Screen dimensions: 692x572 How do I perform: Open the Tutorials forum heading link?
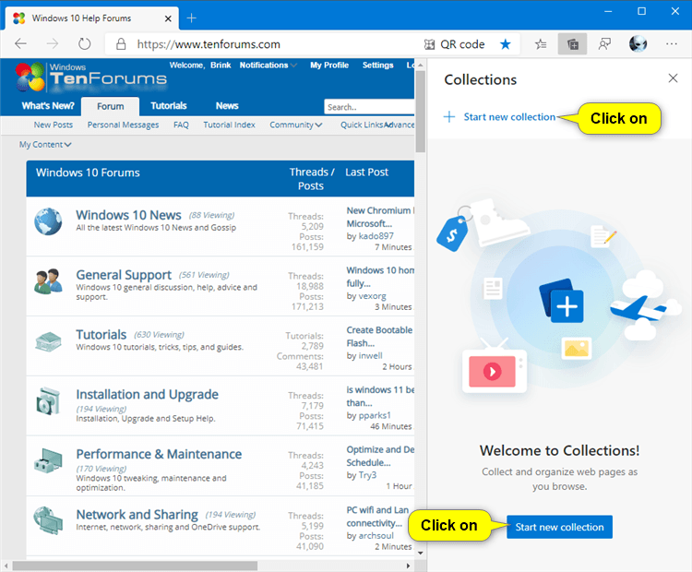(x=101, y=335)
